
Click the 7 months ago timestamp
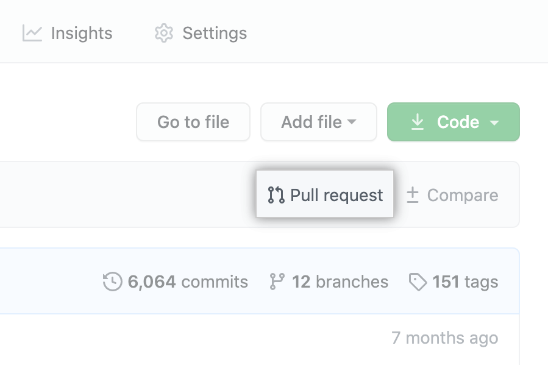click(x=445, y=338)
